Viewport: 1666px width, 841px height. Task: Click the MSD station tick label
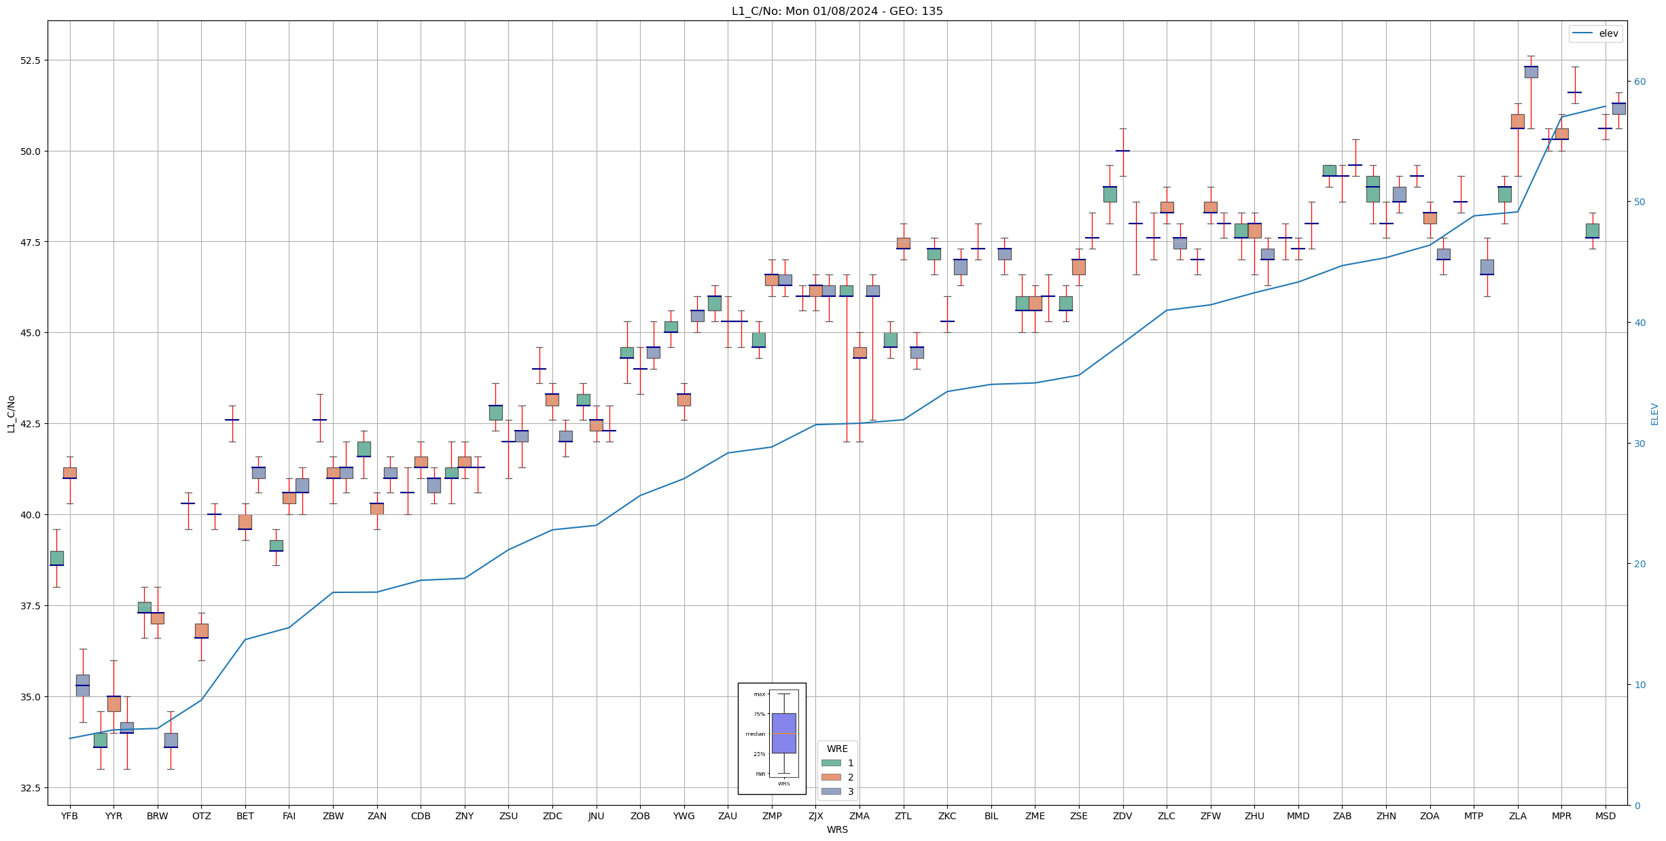click(1605, 816)
